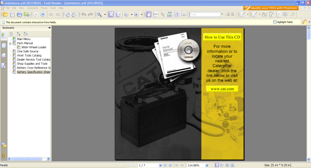Switch to continuous page layout icon
The width and height of the screenshot is (311, 168).
(x=222, y=165)
